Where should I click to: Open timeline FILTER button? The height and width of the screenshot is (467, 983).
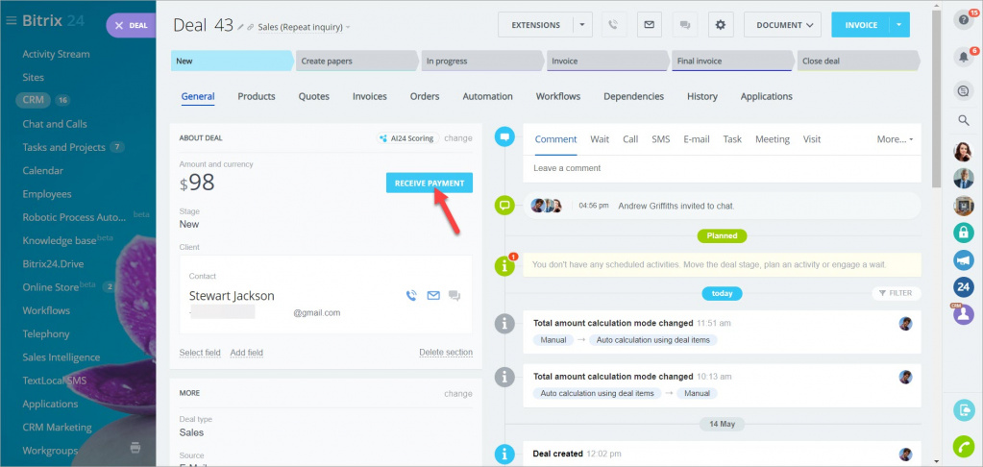click(896, 293)
